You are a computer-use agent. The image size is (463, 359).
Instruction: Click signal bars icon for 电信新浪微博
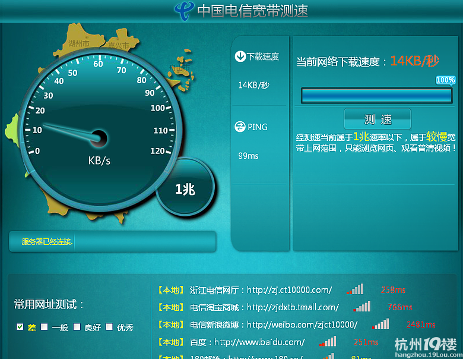click(x=381, y=324)
